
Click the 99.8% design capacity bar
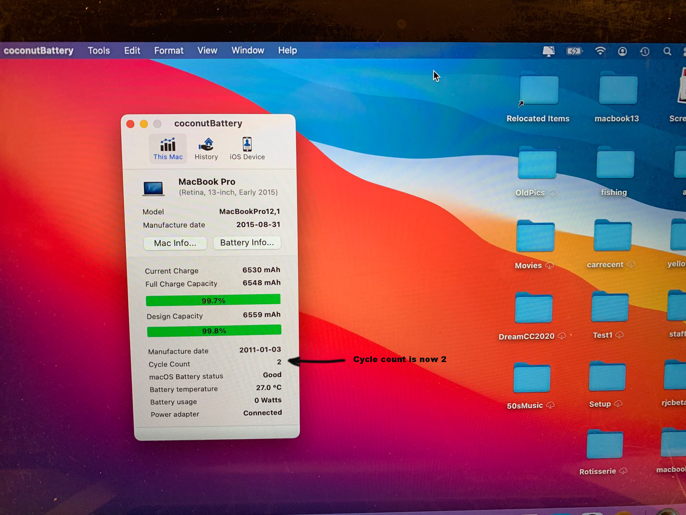click(x=214, y=330)
